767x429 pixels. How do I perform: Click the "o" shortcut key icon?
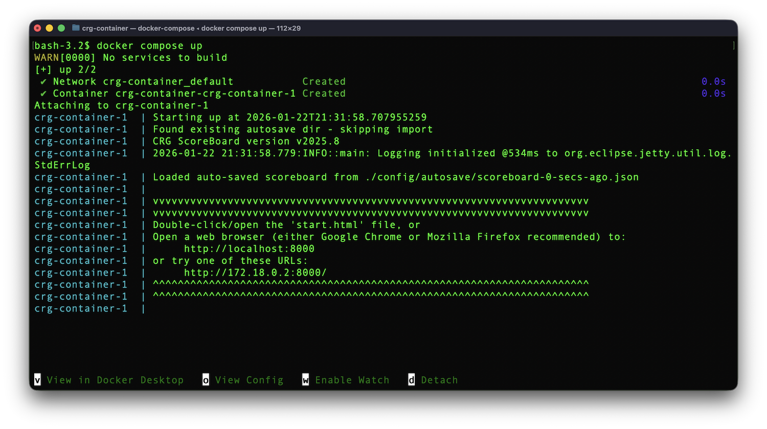tap(206, 379)
